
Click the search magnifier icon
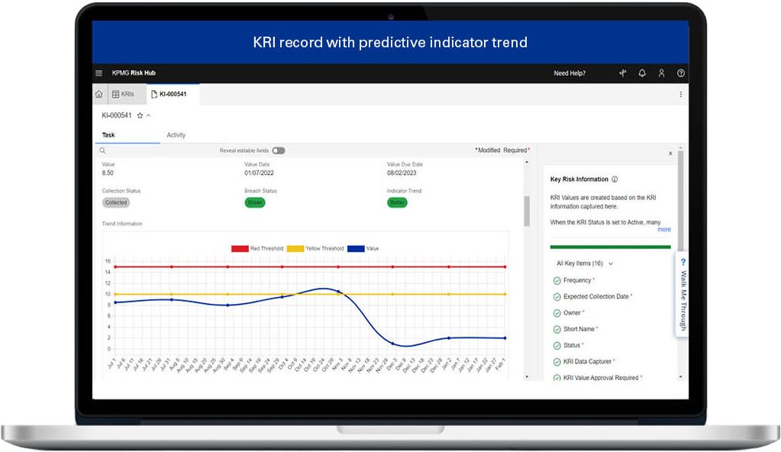click(x=102, y=150)
